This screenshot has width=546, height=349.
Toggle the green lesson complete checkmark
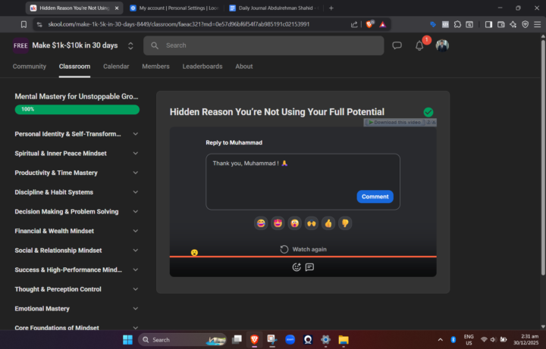(428, 112)
